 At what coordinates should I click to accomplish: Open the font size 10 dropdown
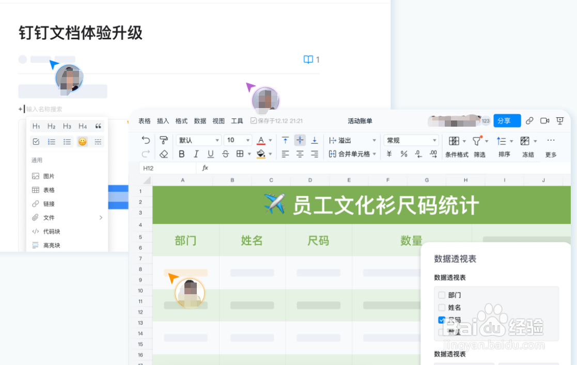point(238,140)
